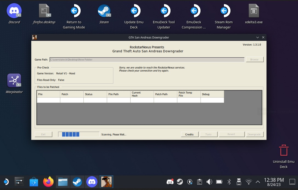Expand the hidden system tray icons arrow
The height and width of the screenshot is (190, 298).
point(258,182)
